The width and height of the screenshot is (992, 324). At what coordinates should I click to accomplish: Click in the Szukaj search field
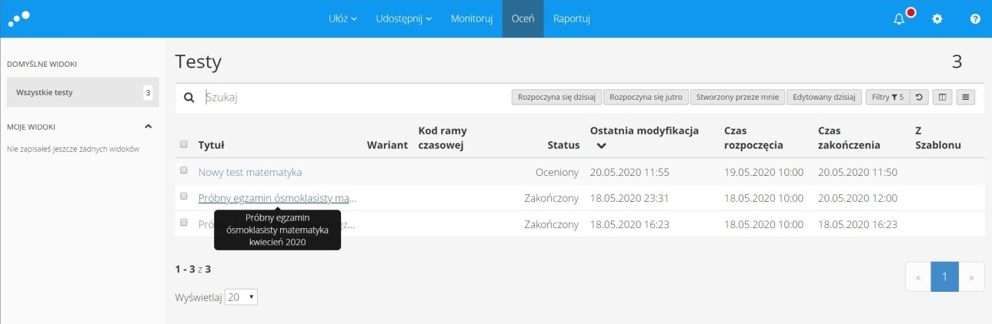point(354,98)
